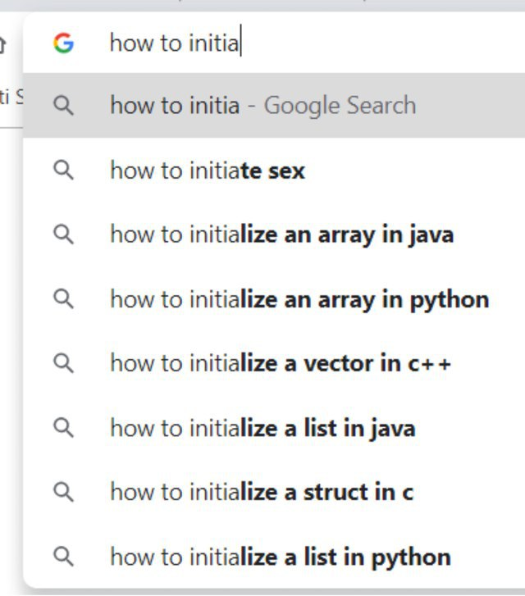Viewport: 525px width, 596px height.
Task: Click search icon beside 'list in java' suggestion
Action: 63,428
